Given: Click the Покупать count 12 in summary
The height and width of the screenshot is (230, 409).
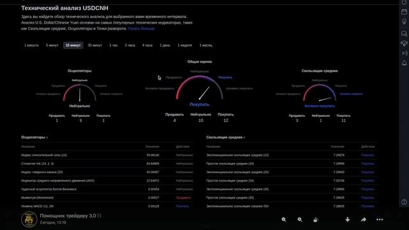Looking at the screenshot, I should click(x=226, y=121).
